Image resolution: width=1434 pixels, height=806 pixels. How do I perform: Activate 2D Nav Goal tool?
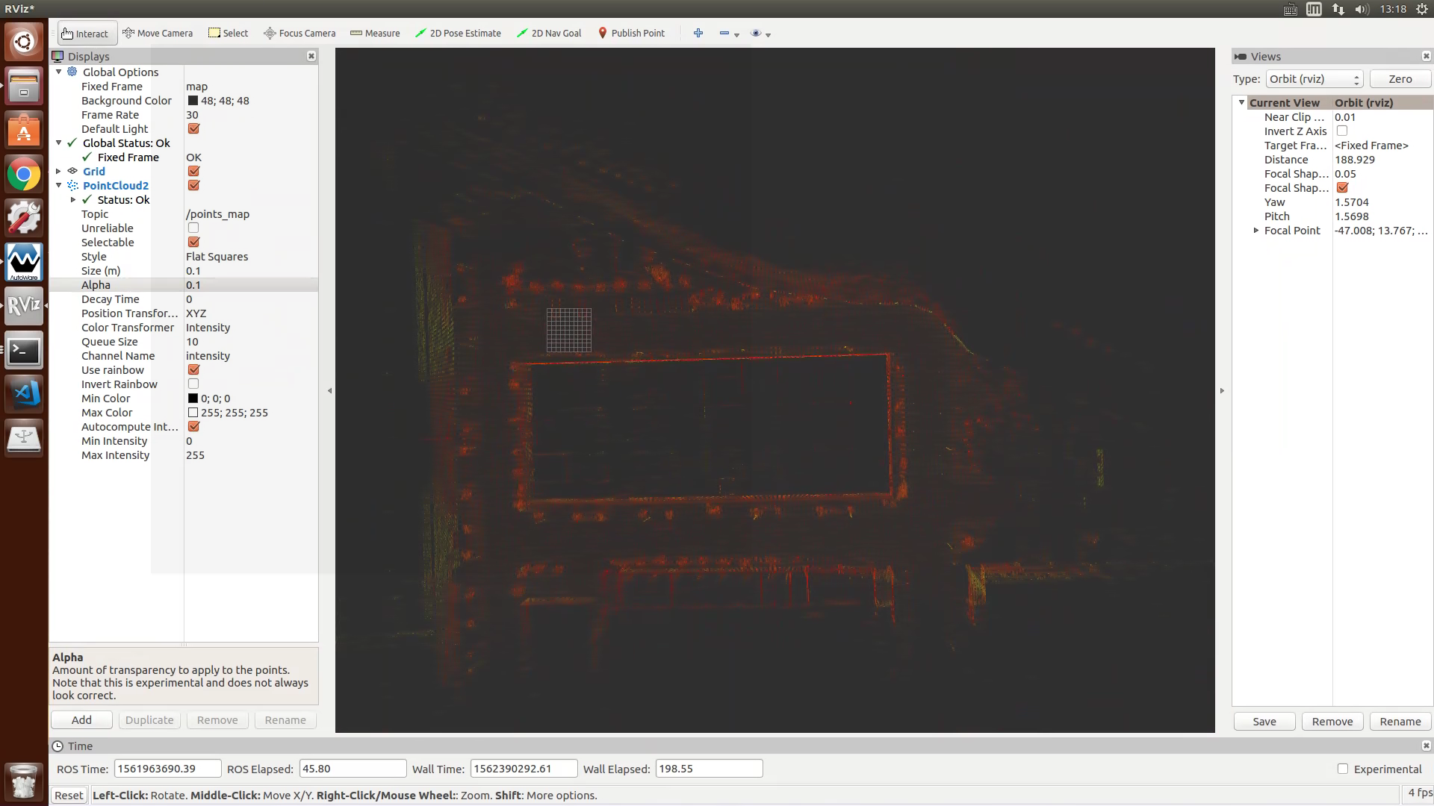point(549,34)
